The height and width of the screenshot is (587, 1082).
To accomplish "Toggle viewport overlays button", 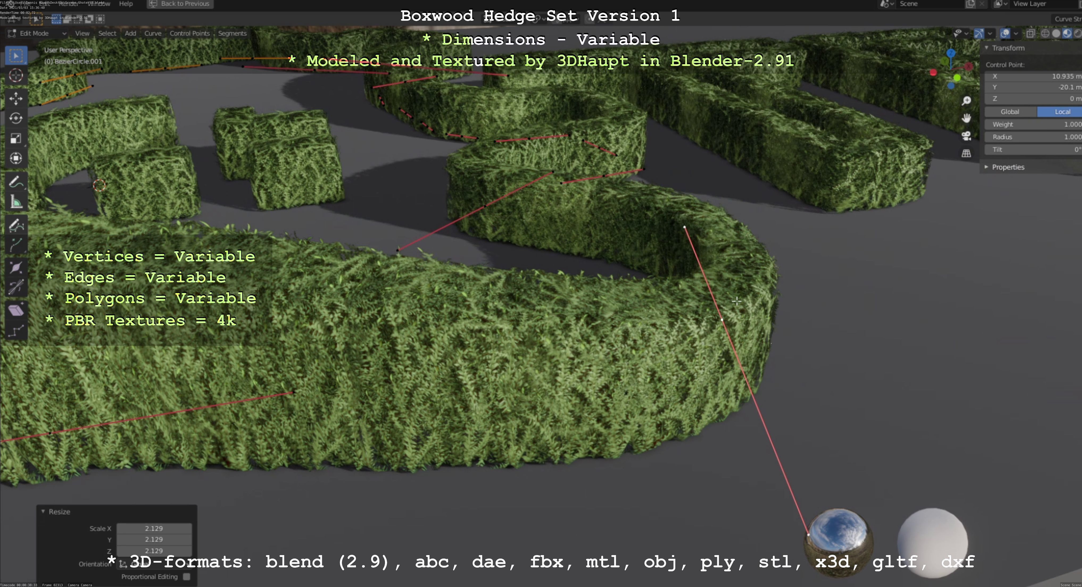I will click(1005, 33).
